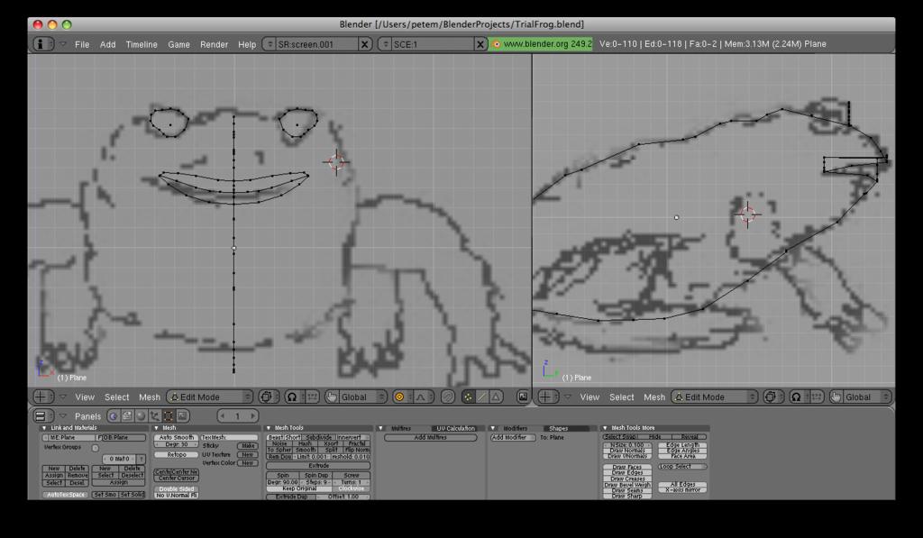The image size is (923, 538).
Task: Click left view manipulator hand icon
Action: tap(332, 397)
